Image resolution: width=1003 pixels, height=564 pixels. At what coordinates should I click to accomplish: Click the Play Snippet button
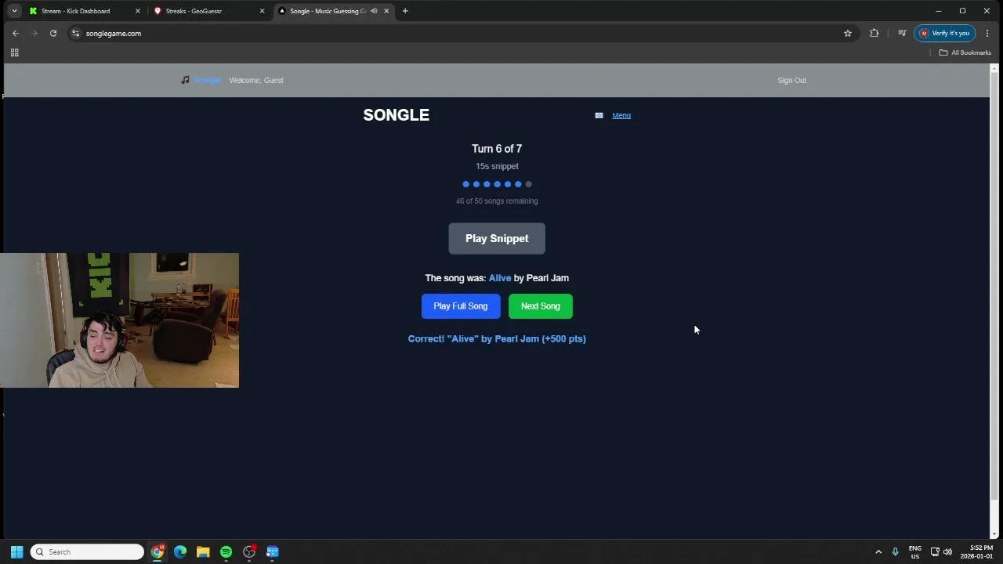[x=497, y=238]
